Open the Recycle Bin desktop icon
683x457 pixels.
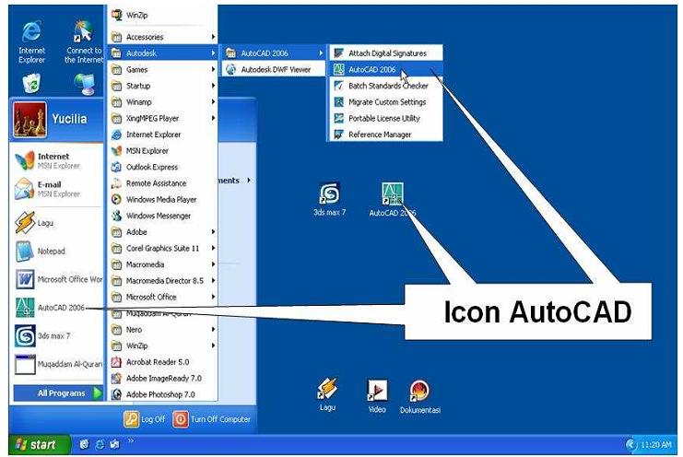coord(31,83)
